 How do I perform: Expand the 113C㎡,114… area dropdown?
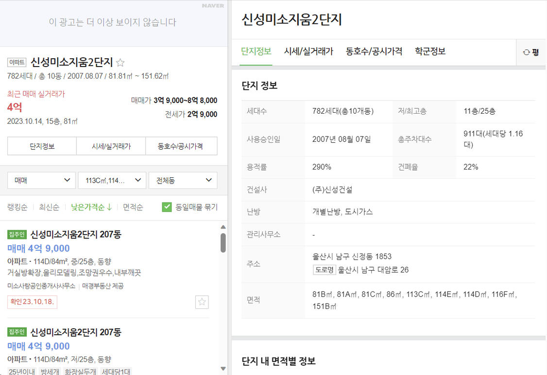click(x=112, y=180)
